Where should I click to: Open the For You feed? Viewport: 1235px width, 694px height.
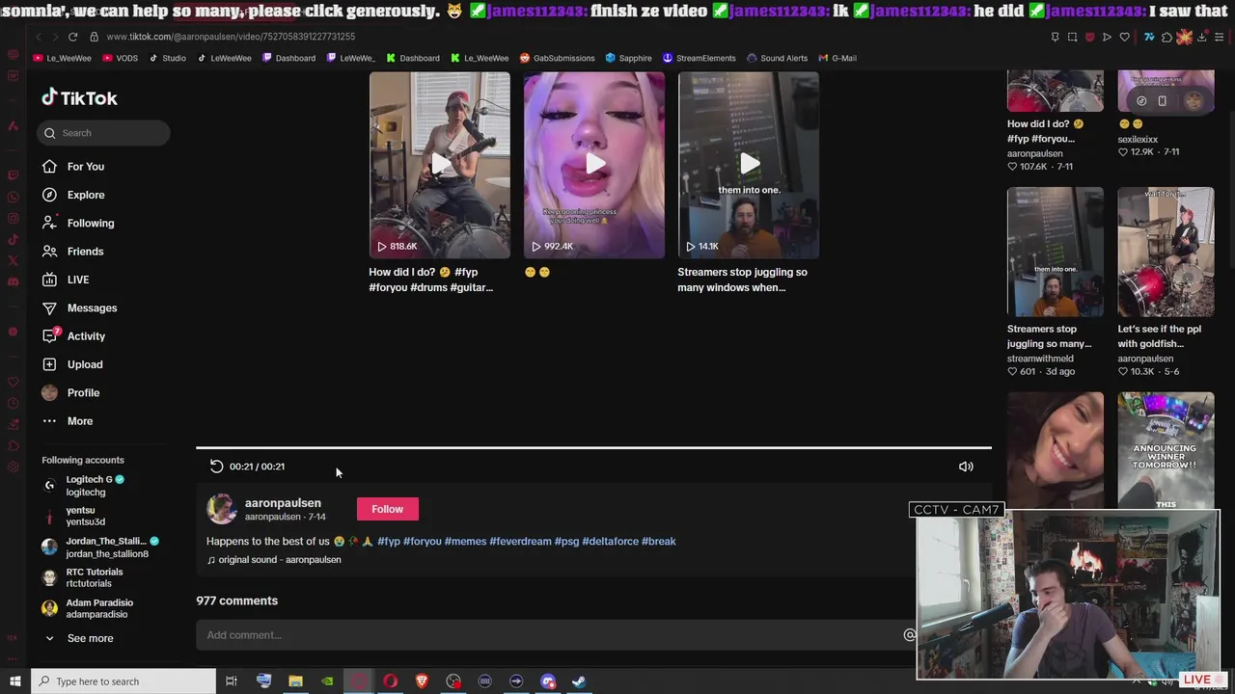click(x=73, y=167)
